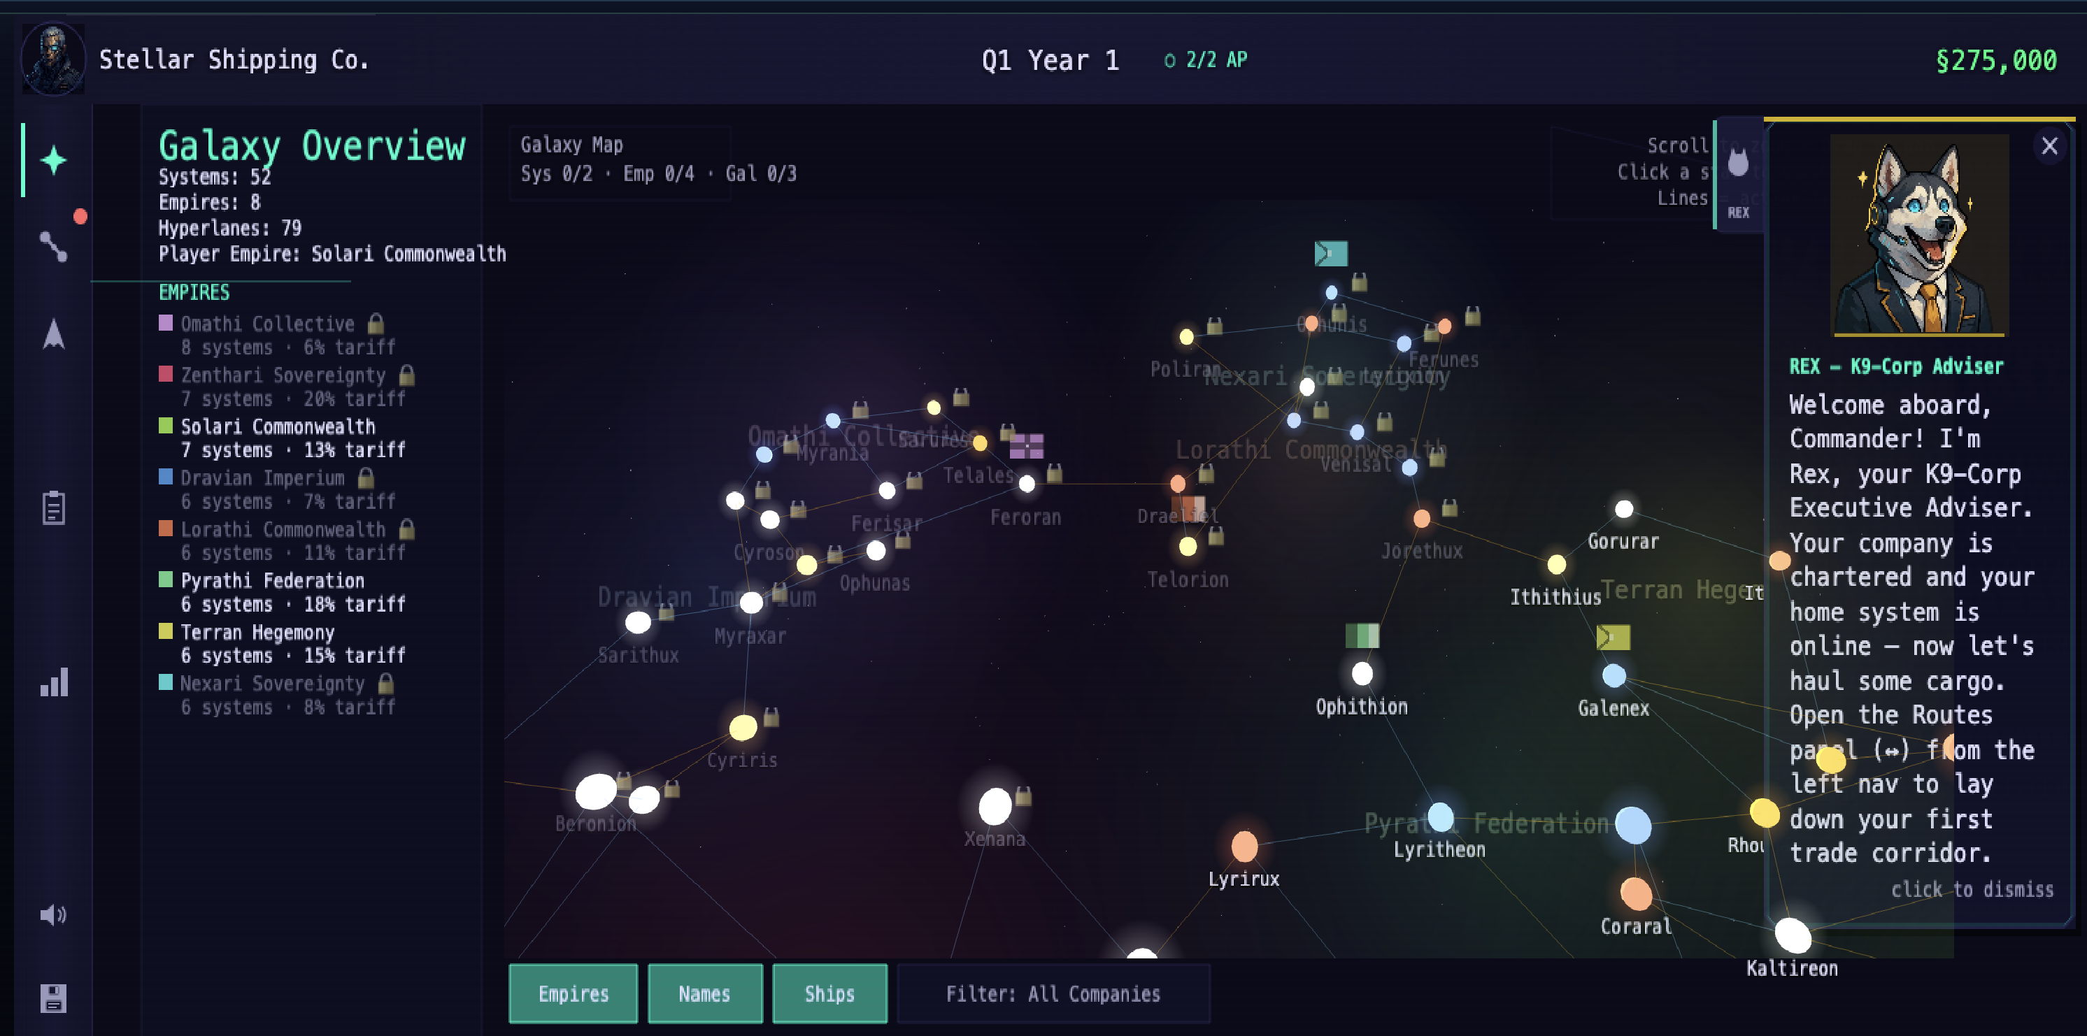Select the Feroran star system
2087x1036 pixels.
click(x=1027, y=484)
